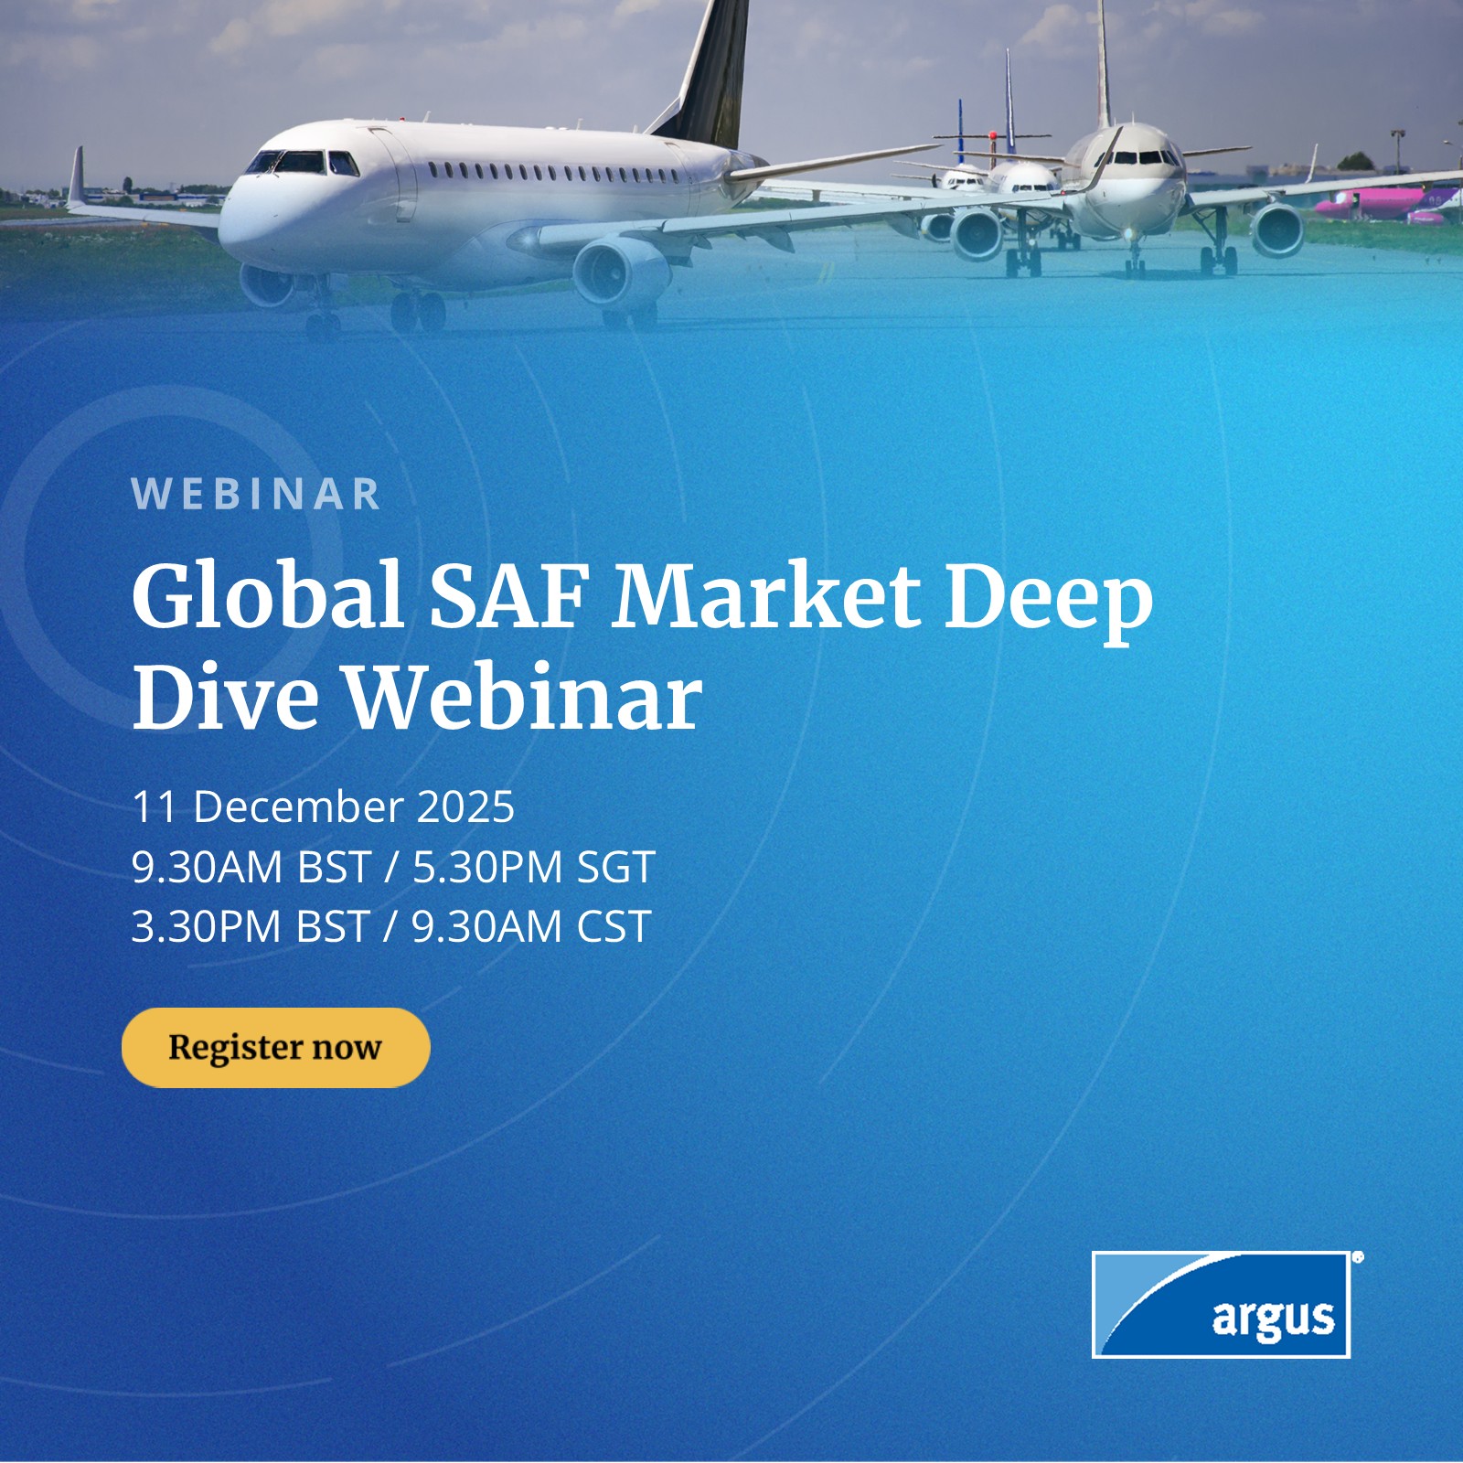Click the pink airplane at far right

[1390, 205]
